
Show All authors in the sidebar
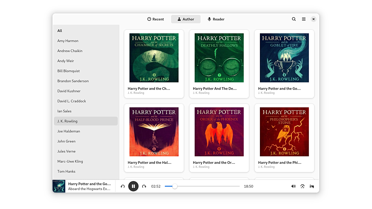coord(60,31)
